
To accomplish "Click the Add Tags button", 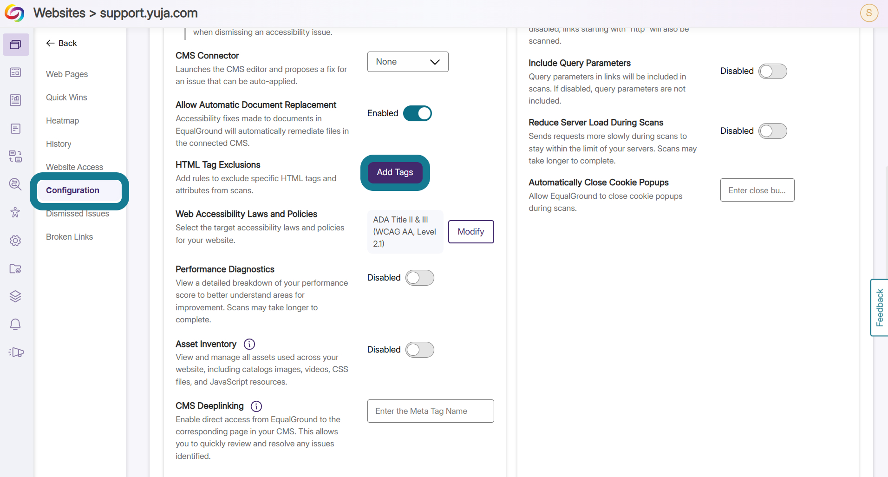I will [395, 172].
